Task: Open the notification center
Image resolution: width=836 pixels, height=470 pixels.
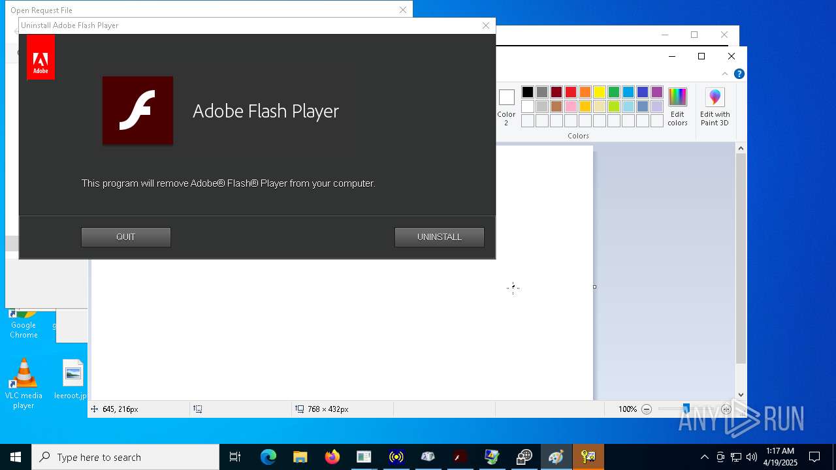Action: [x=814, y=457]
